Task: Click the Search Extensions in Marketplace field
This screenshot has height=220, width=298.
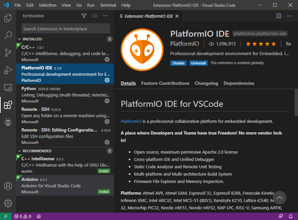Action: click(66, 29)
